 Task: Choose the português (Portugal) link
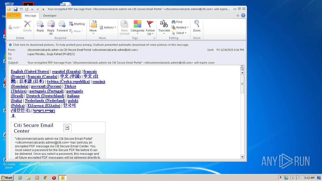point(47,91)
